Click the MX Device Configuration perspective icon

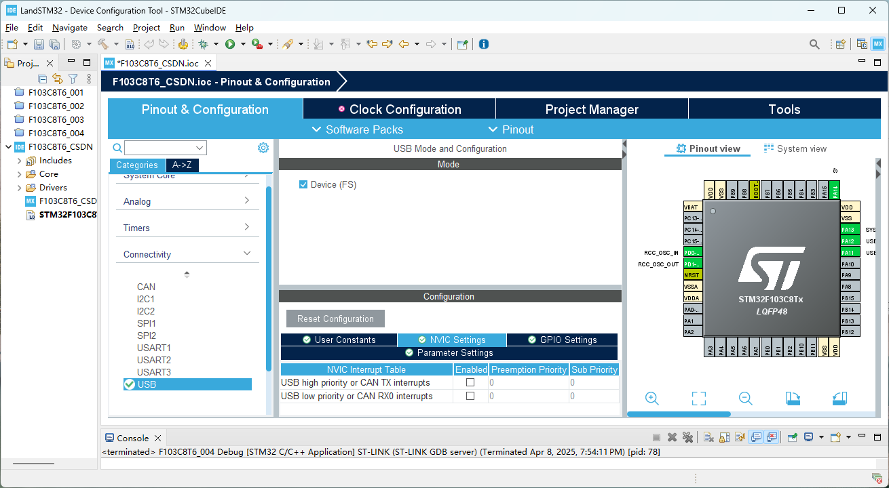878,44
